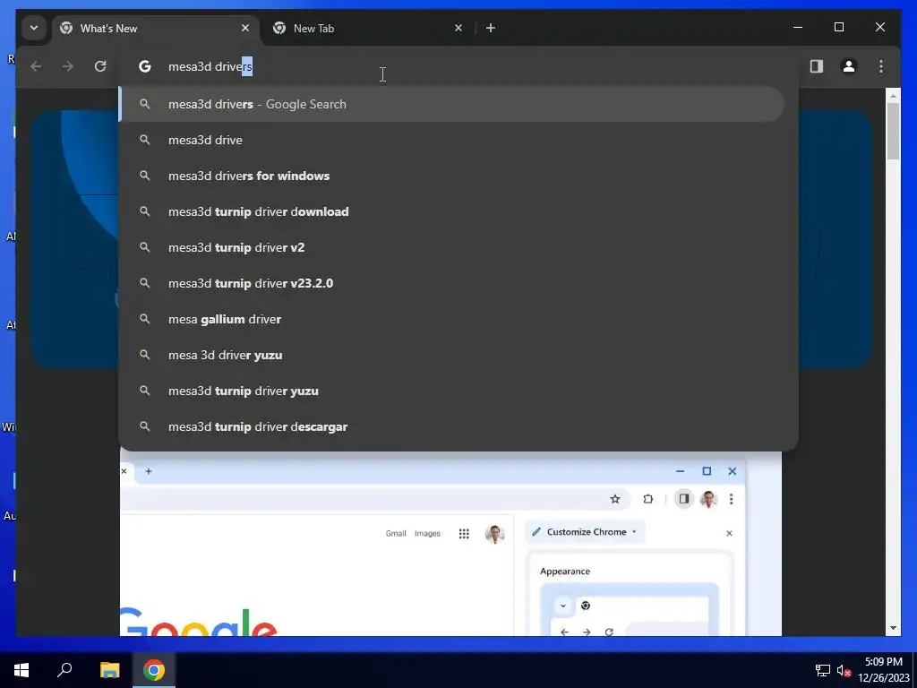The height and width of the screenshot is (688, 917).
Task: Select suggestion mesa3d drivers - Google Search
Action: [451, 104]
